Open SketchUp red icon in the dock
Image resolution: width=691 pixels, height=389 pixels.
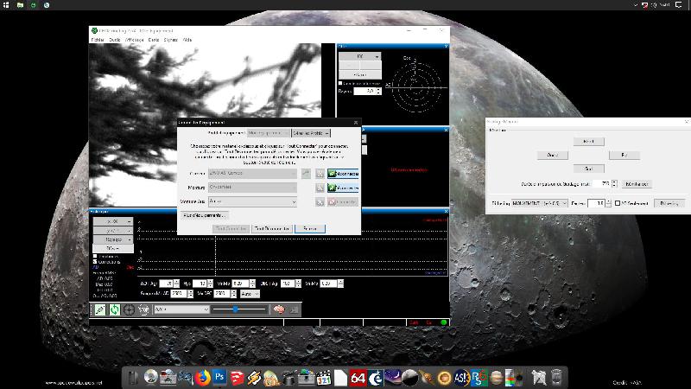click(x=237, y=378)
